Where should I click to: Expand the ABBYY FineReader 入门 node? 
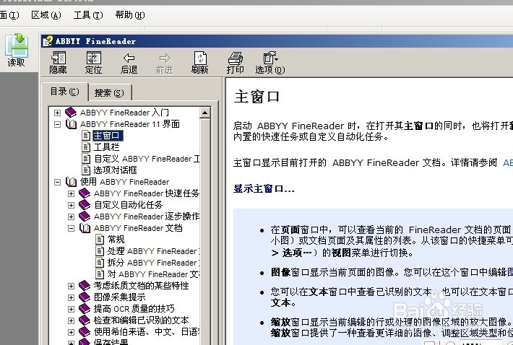point(57,113)
